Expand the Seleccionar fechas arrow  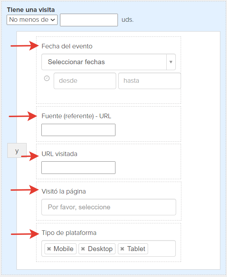[171, 62]
